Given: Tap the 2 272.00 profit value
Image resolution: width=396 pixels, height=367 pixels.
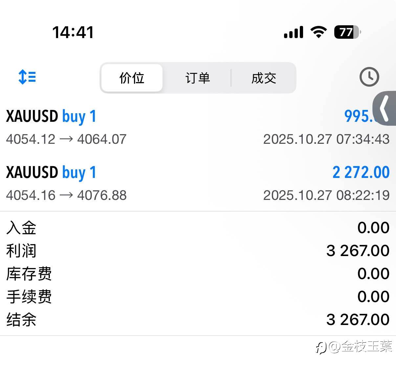Looking at the screenshot, I should 361,173.
